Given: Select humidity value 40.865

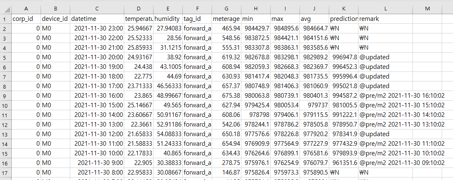Looking at the screenshot, I should click(168, 153).
